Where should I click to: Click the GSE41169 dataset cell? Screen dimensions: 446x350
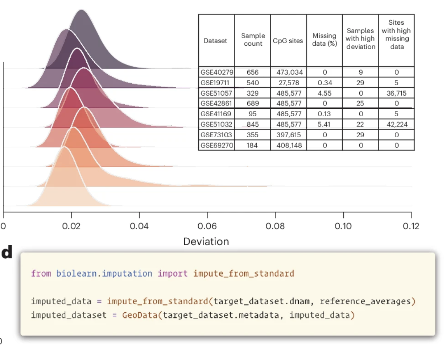216,114
